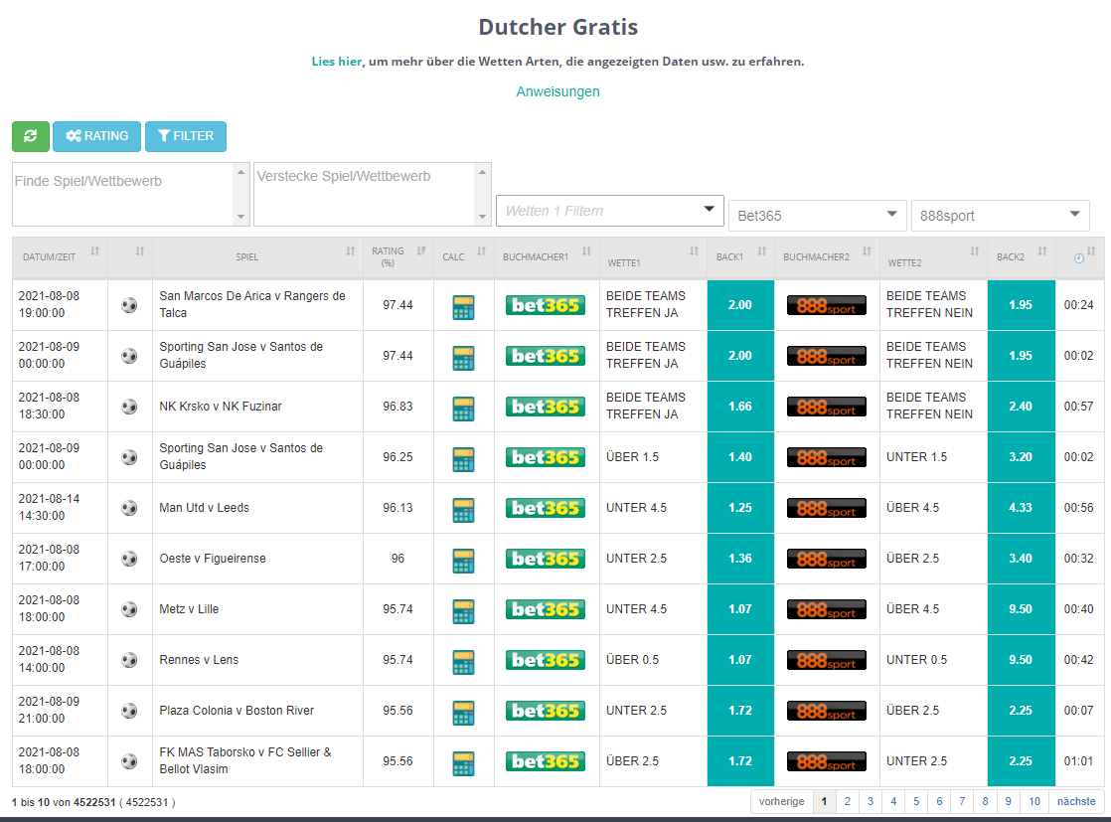
Task: Open calculator for NK Krsko v NK Fuzinar
Action: [x=463, y=409]
